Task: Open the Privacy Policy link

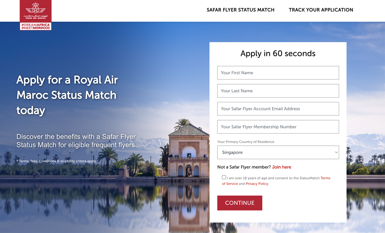Action: point(257,184)
